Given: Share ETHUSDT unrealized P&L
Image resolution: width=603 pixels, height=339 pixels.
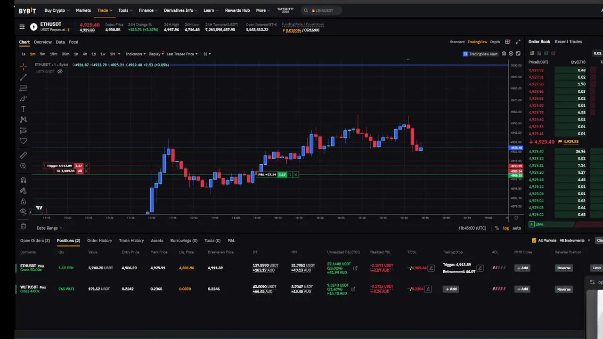Looking at the screenshot, I should pos(355,268).
